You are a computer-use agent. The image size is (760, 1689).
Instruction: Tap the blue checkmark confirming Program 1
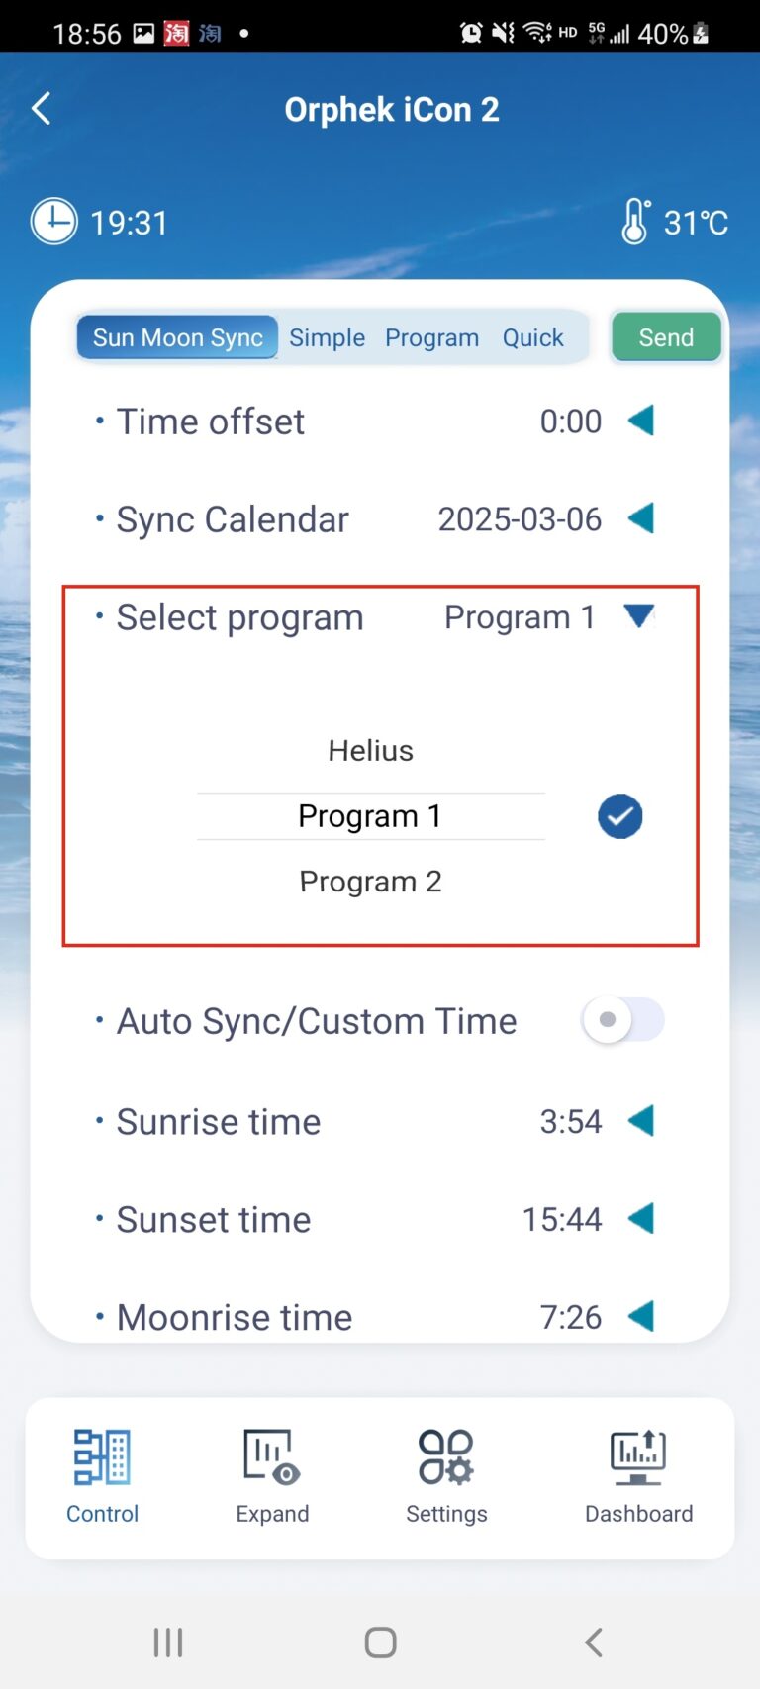(x=620, y=817)
